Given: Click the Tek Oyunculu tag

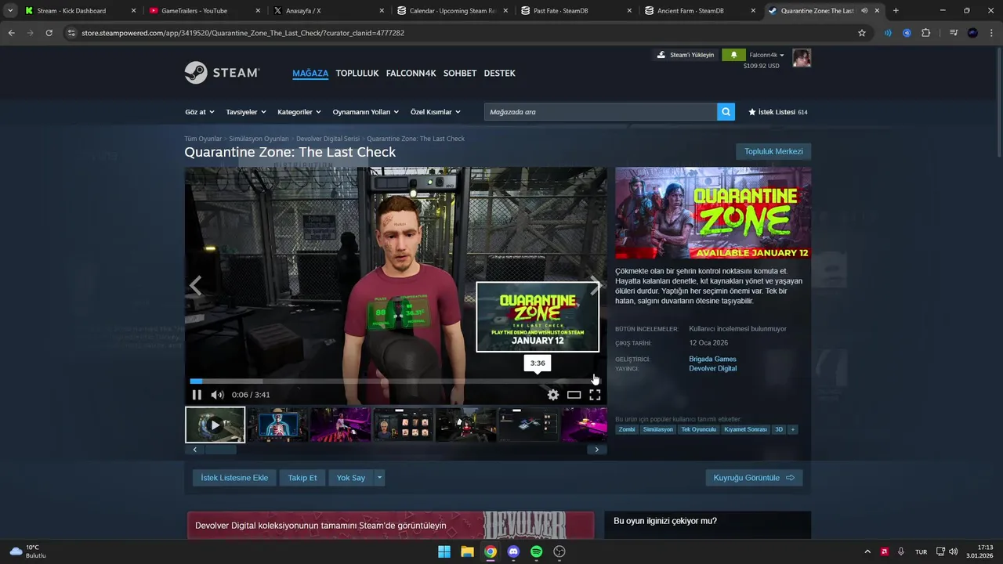Looking at the screenshot, I should point(698,429).
